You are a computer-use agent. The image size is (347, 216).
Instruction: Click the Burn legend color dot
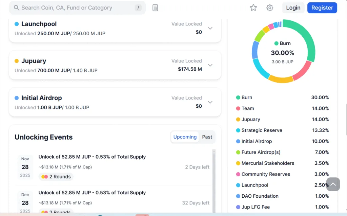click(x=238, y=97)
